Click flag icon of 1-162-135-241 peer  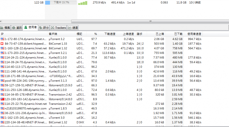[x=2, y=118]
